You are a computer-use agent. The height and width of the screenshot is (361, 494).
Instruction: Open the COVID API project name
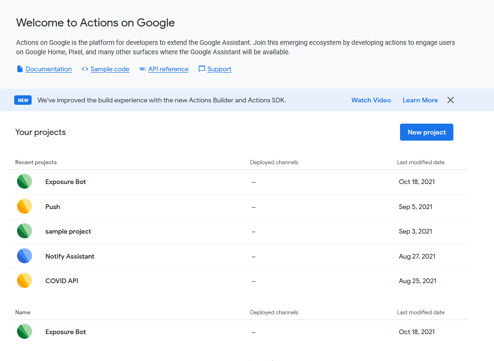click(x=61, y=281)
